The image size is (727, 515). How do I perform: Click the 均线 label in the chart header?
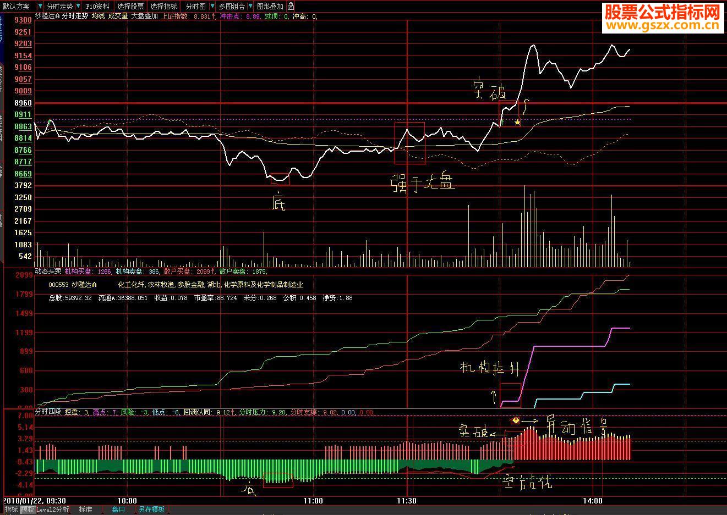pyautogui.click(x=98, y=16)
